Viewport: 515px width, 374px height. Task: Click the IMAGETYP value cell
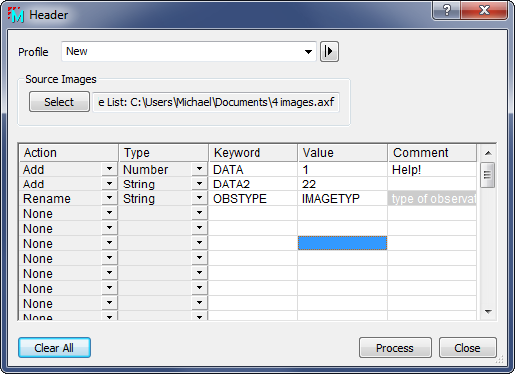(342, 198)
